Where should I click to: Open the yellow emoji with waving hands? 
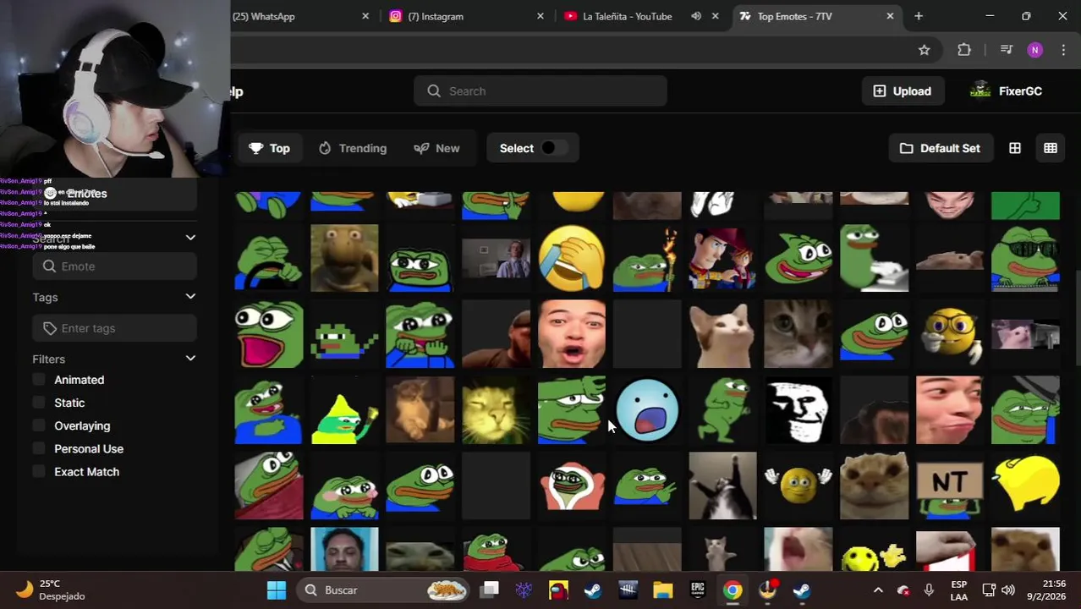(798, 486)
